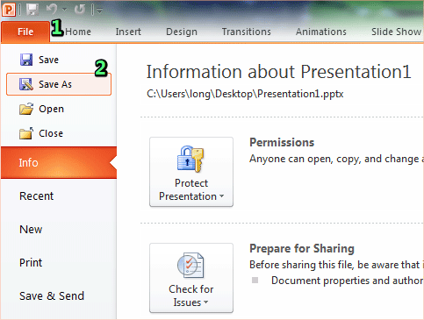The width and height of the screenshot is (424, 320).
Task: Open the Print page
Action: [x=31, y=262]
